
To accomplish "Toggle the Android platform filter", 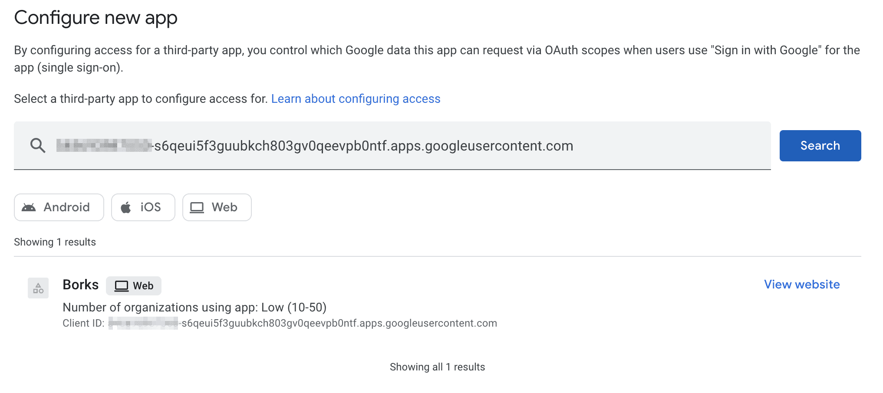I will 59,207.
